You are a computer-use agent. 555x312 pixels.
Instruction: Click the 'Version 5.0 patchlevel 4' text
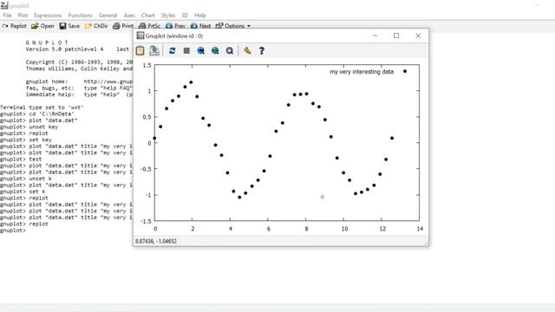[64, 49]
